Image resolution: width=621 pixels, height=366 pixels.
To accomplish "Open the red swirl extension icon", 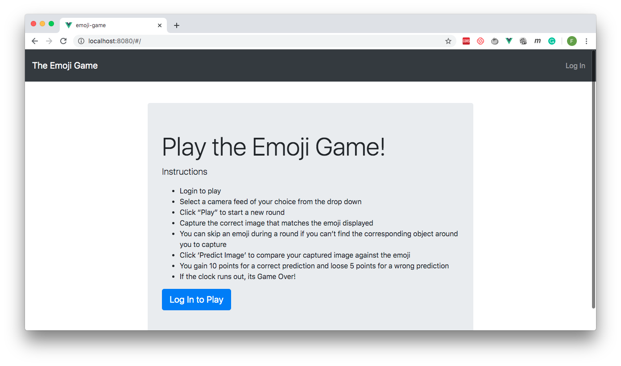I will (480, 41).
